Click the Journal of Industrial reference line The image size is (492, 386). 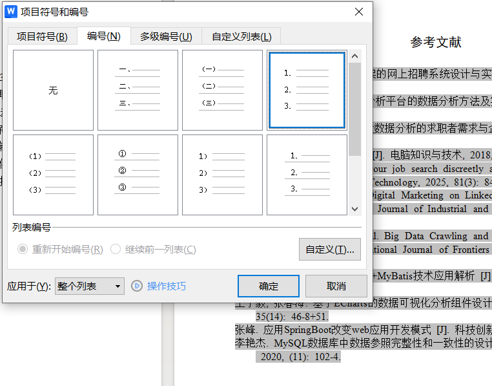(432, 209)
